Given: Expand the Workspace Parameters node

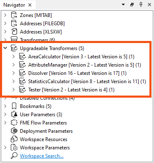Looking at the screenshot, I should point(5,148).
